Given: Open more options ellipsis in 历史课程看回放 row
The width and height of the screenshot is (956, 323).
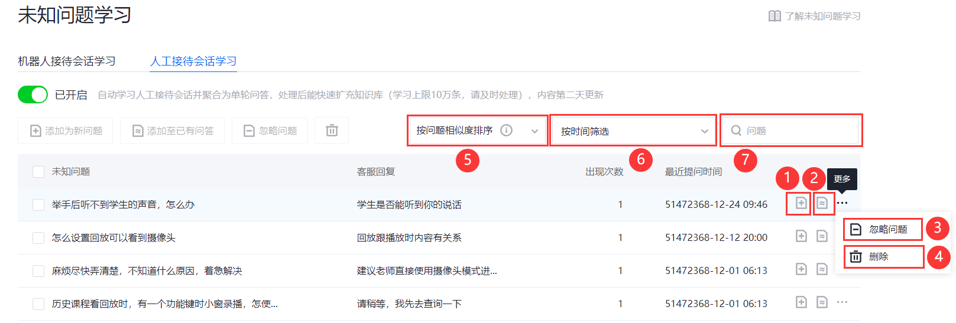Looking at the screenshot, I should tap(842, 302).
